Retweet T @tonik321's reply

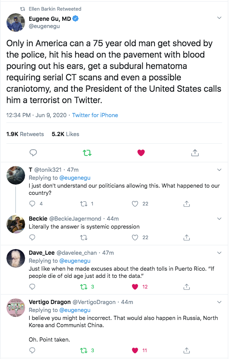(x=84, y=204)
